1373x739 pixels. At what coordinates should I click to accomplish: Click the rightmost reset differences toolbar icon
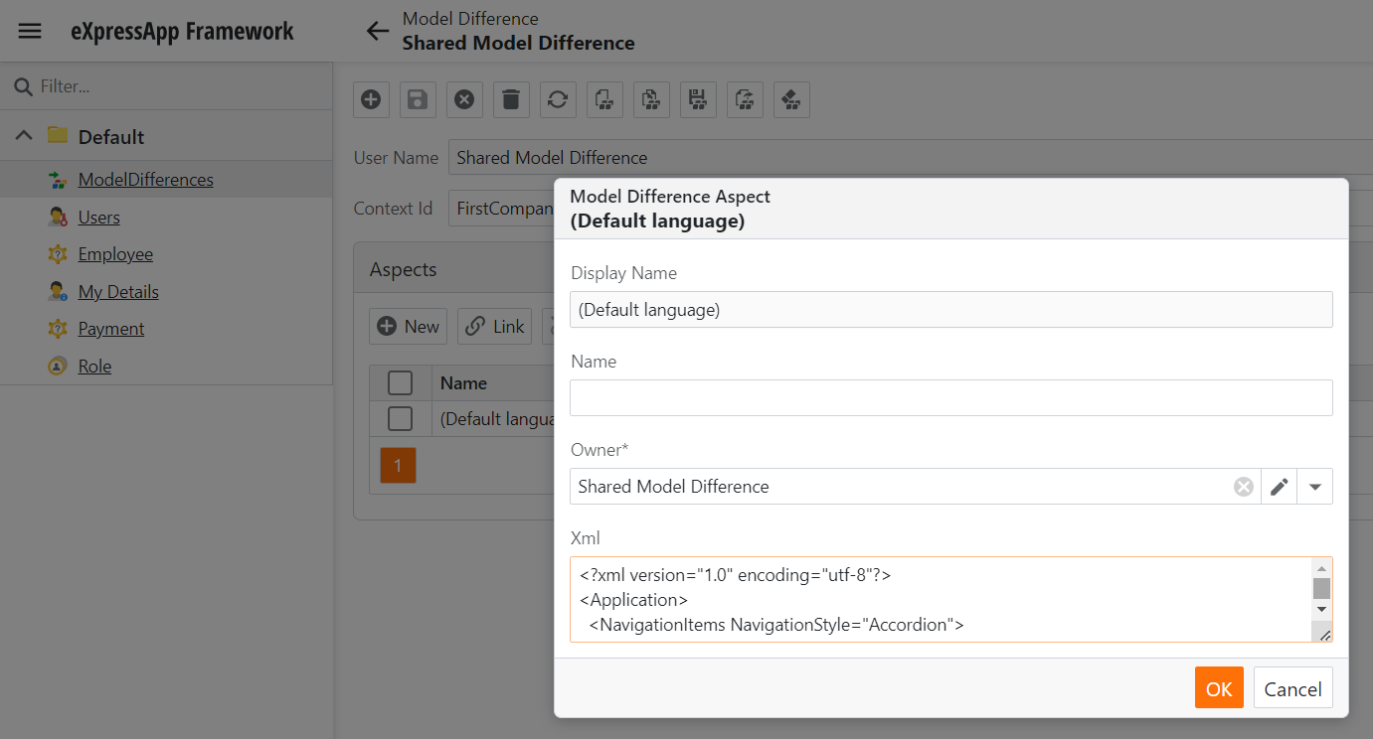[x=791, y=99]
